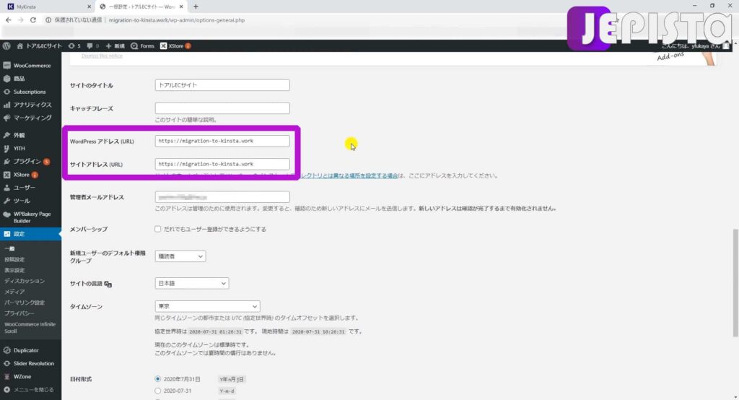Click the not-secure info icon
Viewport: 739px width, 400px height.
(48, 19)
